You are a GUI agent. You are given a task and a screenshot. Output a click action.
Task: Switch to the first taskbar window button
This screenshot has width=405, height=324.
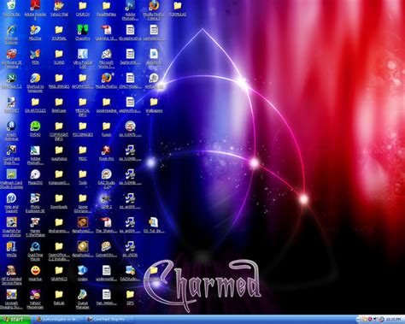[58, 320]
